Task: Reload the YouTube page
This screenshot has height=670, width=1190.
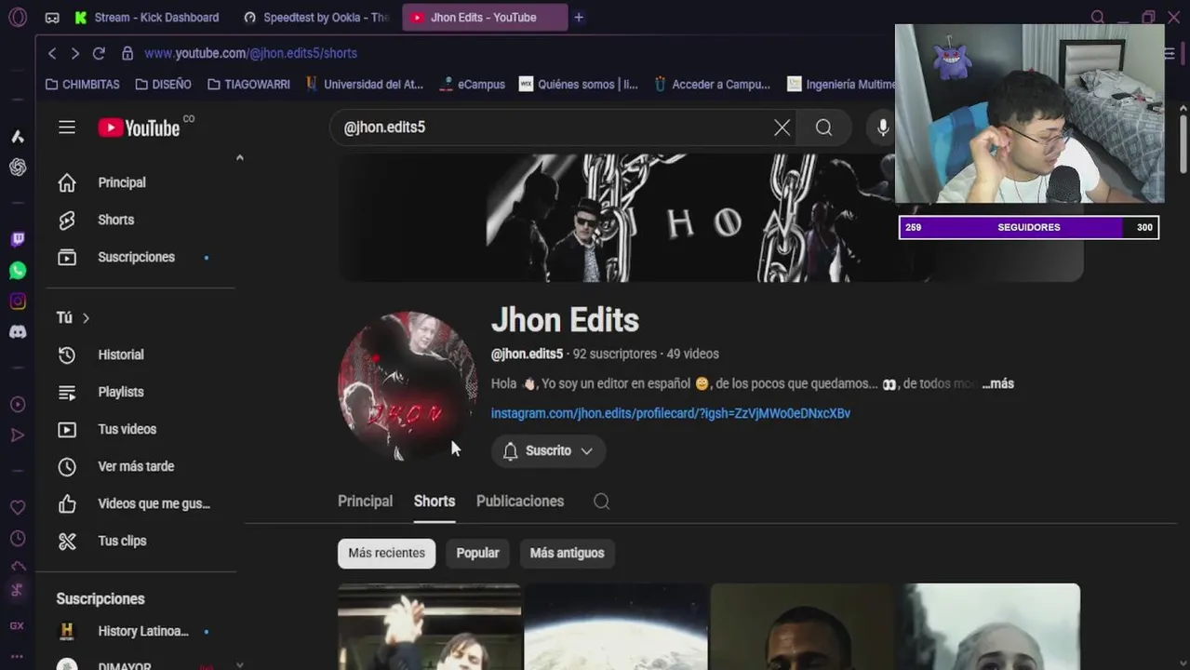Action: [x=99, y=53]
